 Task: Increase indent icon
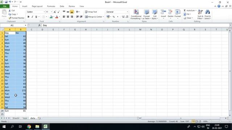(81, 17)
